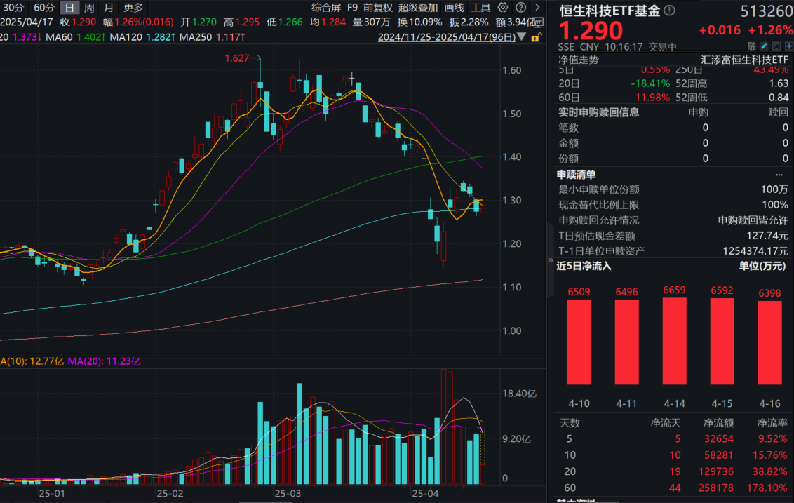
Task: Click the info icon next to 恒生科技ETF基金
Action: [x=669, y=10]
